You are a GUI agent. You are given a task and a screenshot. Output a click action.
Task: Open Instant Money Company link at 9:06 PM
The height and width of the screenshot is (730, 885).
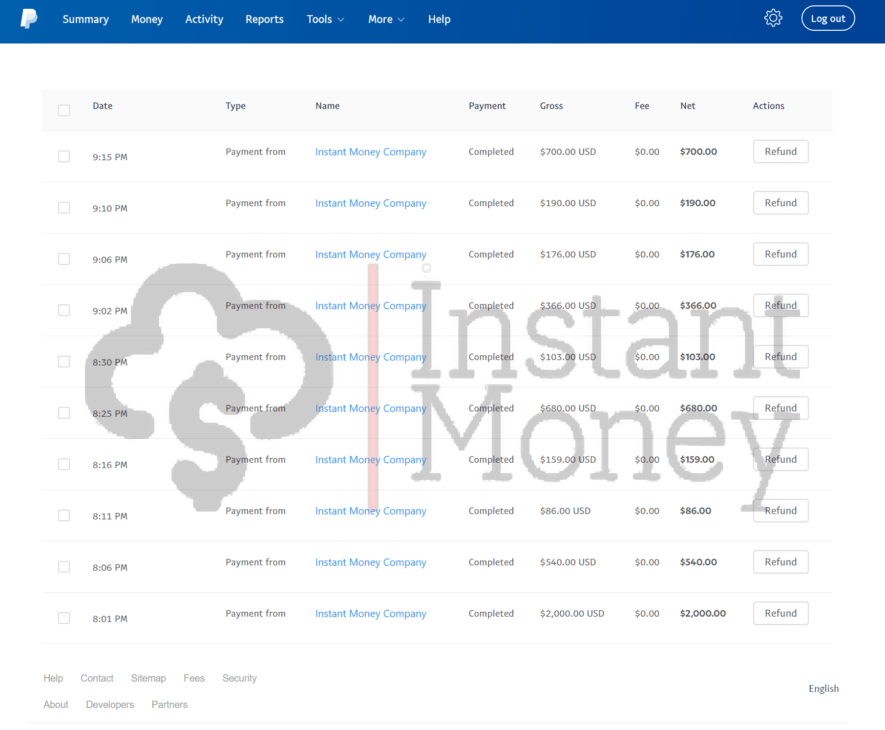click(371, 255)
